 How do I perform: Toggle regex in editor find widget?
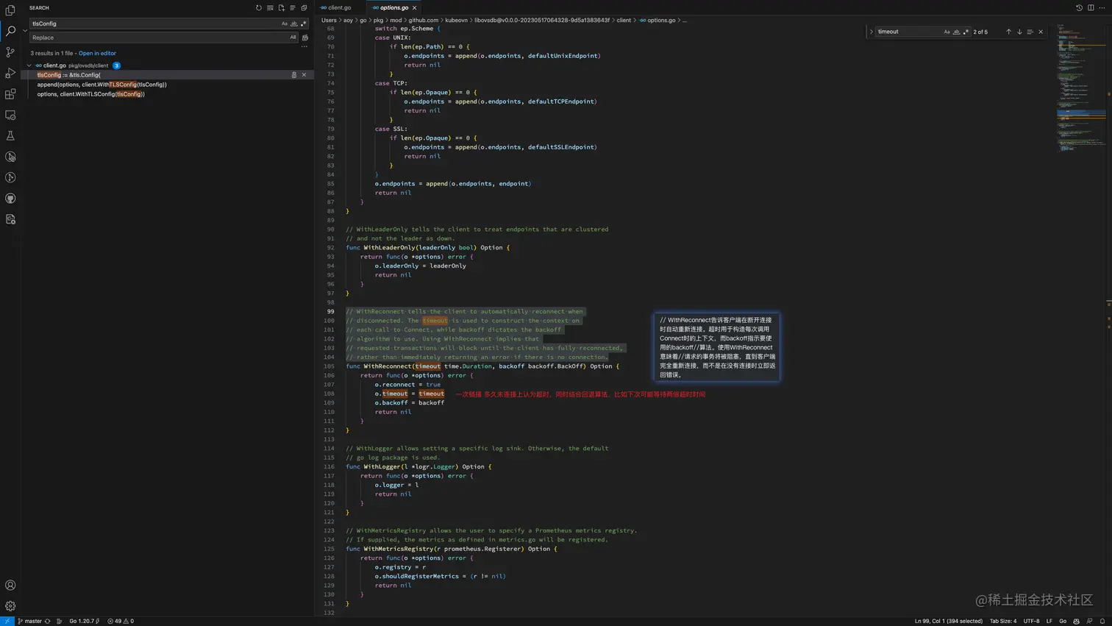966,32
